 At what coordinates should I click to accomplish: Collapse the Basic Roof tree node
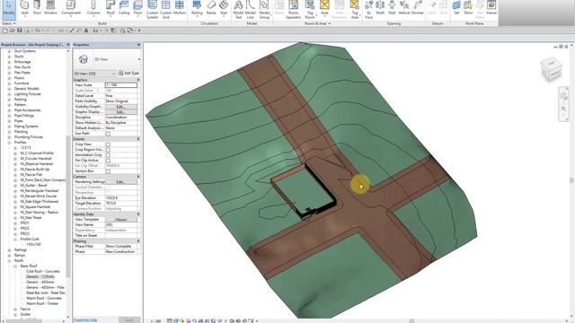(15, 266)
